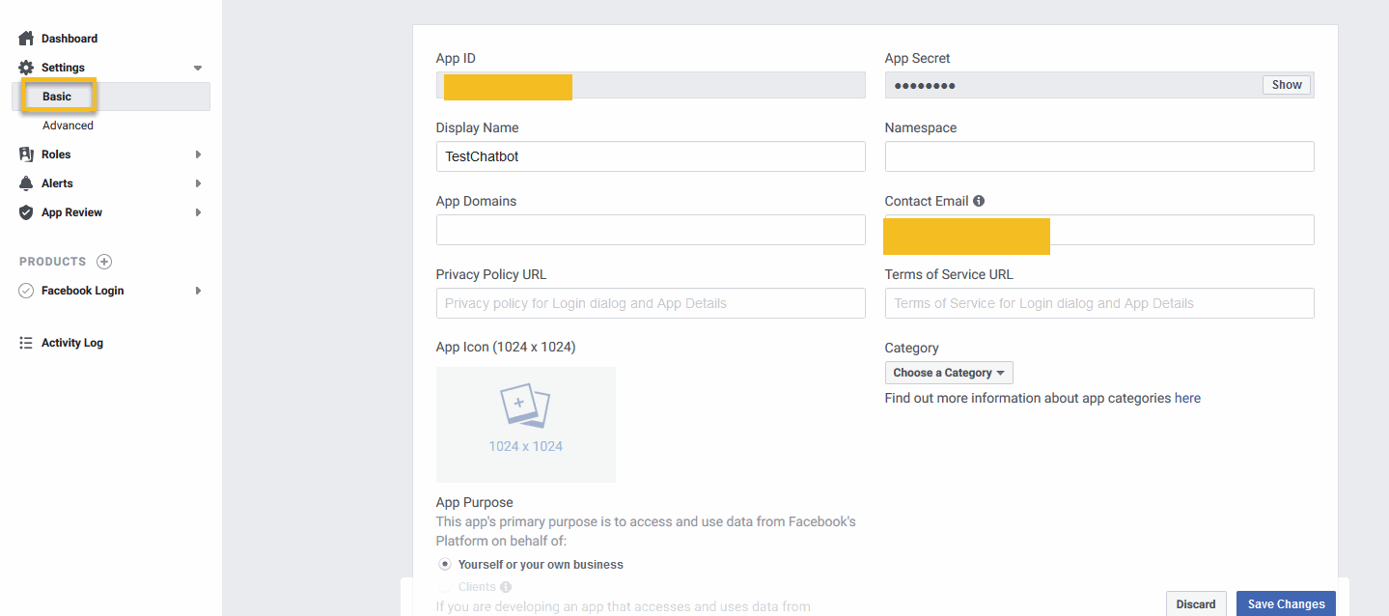1389x616 pixels.
Task: Open the Activity Log
Action: click(72, 343)
